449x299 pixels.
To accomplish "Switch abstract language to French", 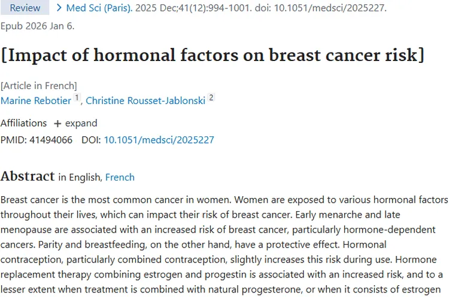I will pos(120,177).
